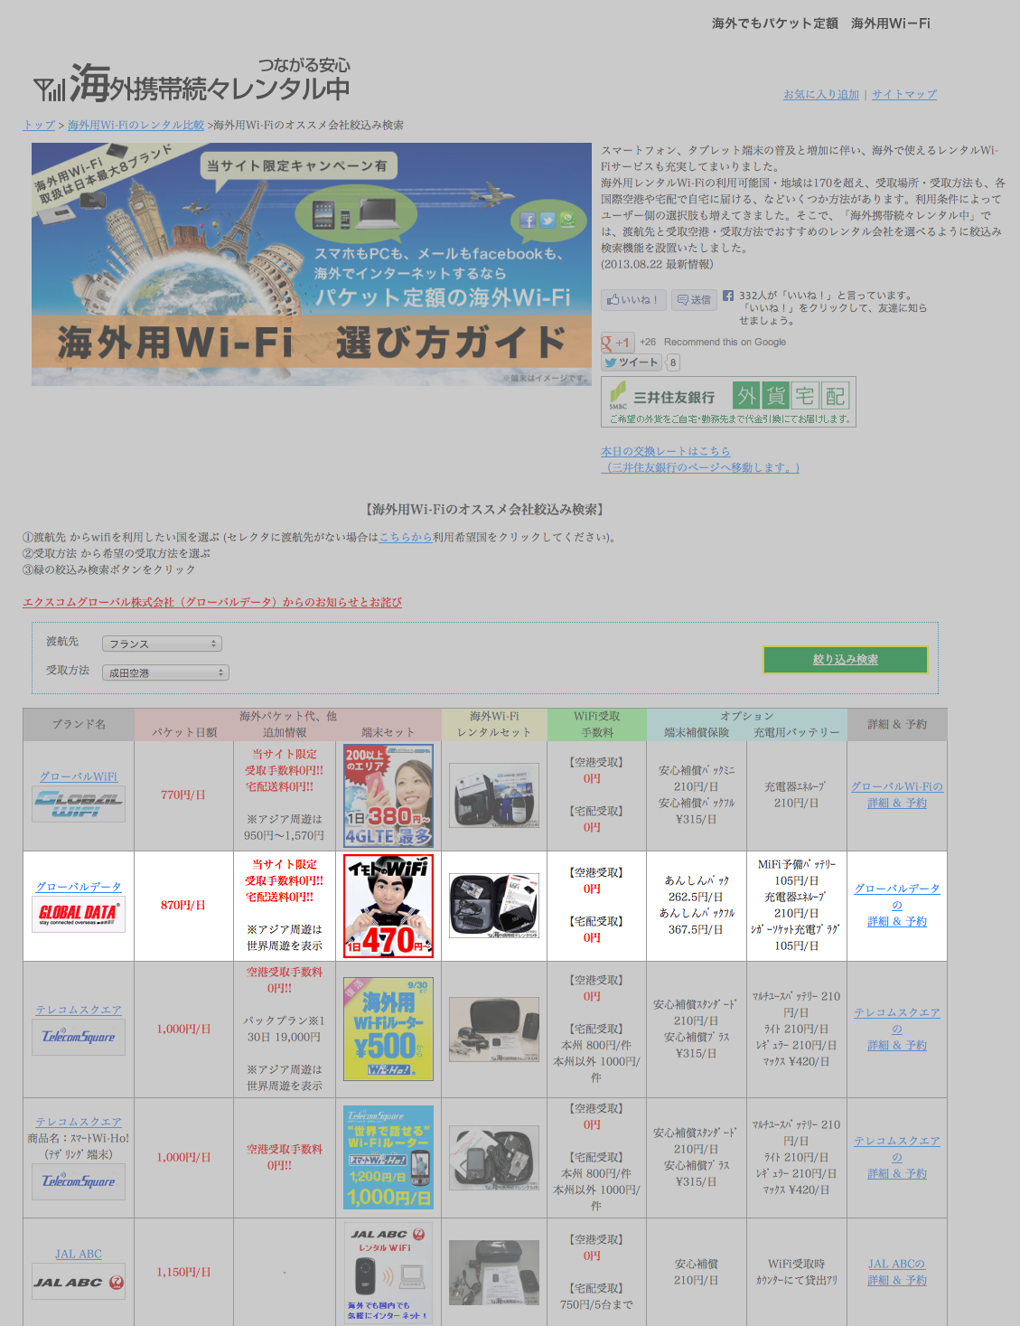Image resolution: width=1020 pixels, height=1326 pixels.
Task: Open グローバルデータの詳細＆予約 link
Action: click(897, 905)
